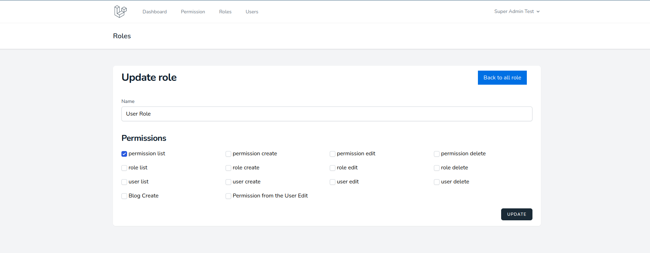Image resolution: width=650 pixels, height=253 pixels.
Task: Go to the Dashboard menu item
Action: tap(154, 12)
